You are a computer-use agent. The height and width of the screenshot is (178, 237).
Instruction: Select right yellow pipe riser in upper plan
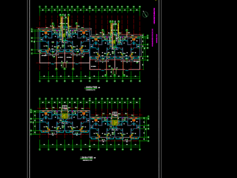tap(112, 35)
